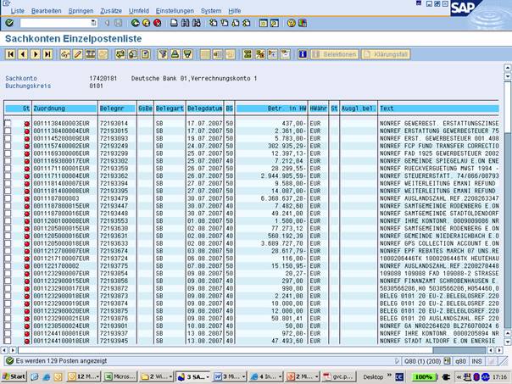The width and height of the screenshot is (512, 384).
Task: Go to previous item with ◄ button
Action: click(23, 54)
